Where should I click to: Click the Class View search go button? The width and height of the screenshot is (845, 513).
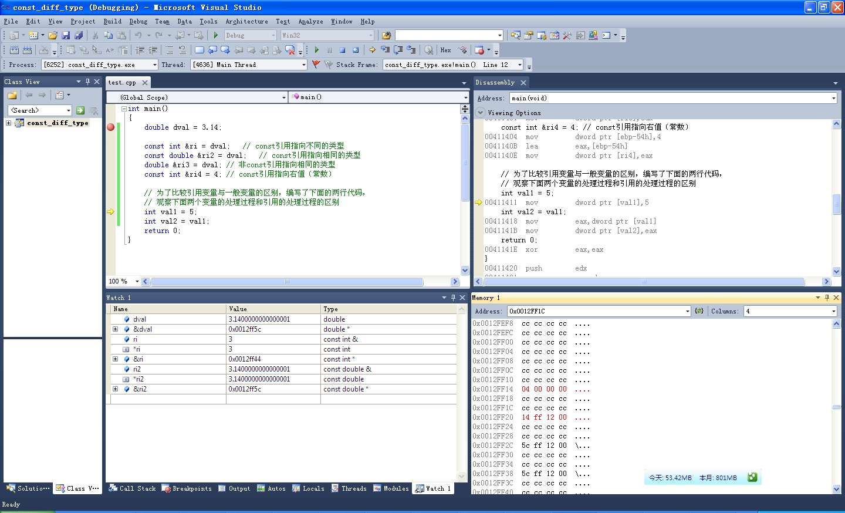coord(80,110)
